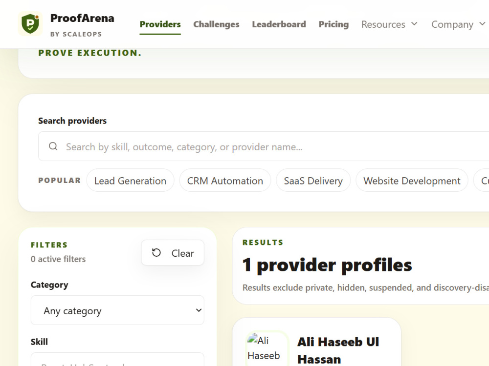
Task: Focus the Search providers input field
Action: click(264, 146)
